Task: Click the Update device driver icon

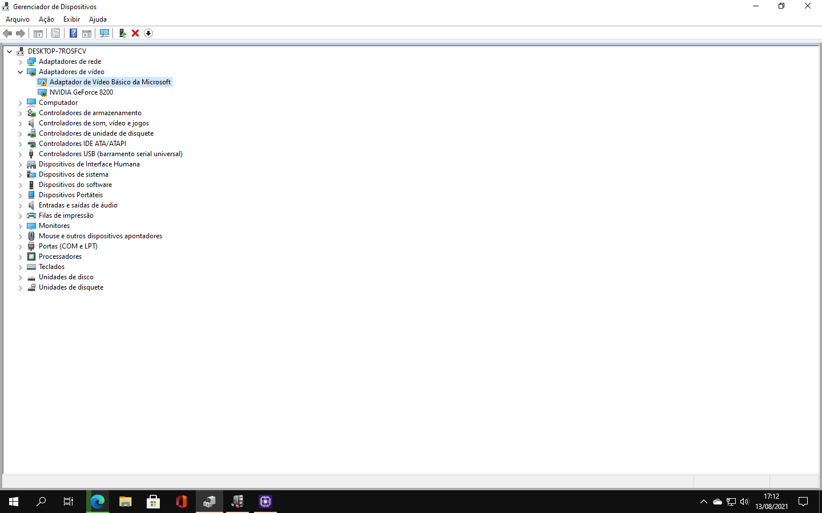Action: click(122, 33)
